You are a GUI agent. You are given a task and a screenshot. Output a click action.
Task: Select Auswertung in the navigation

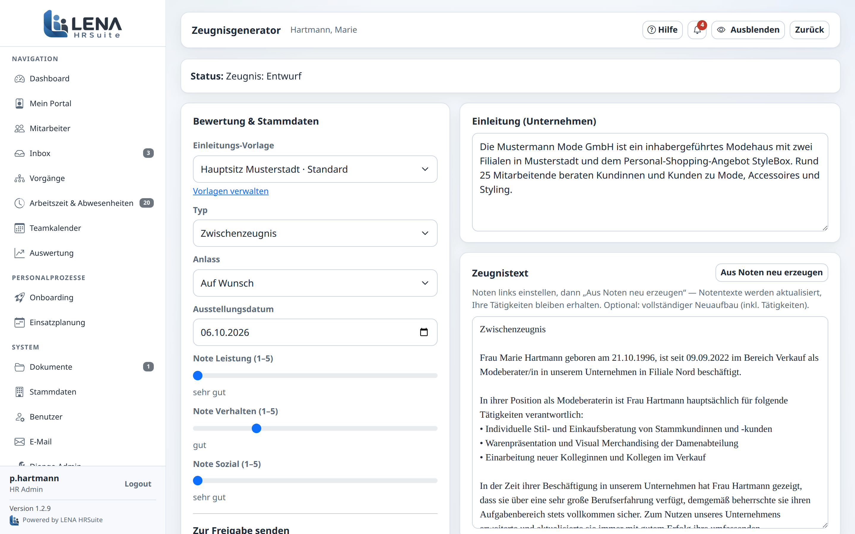(x=84, y=253)
